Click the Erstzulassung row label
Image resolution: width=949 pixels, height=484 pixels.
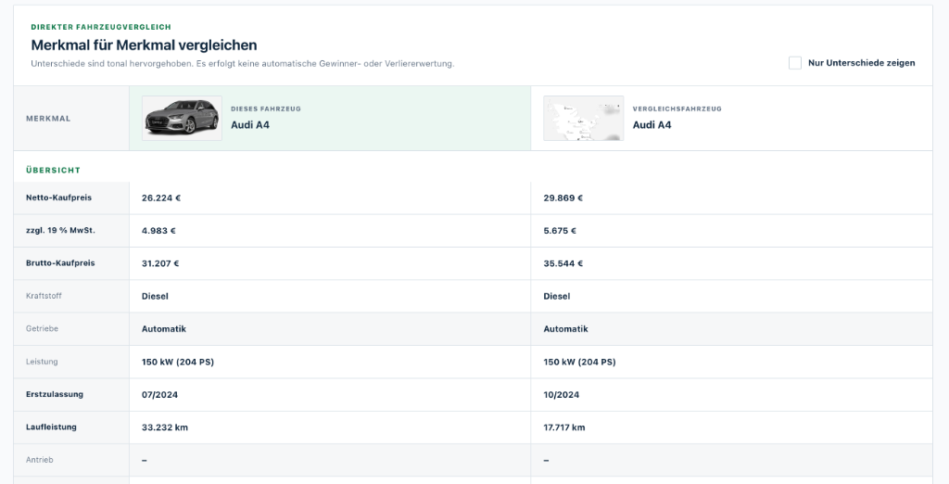(x=55, y=394)
